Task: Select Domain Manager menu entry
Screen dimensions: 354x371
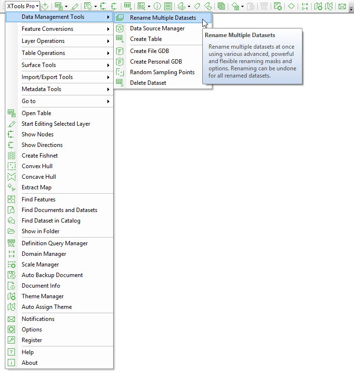Action: click(60, 254)
